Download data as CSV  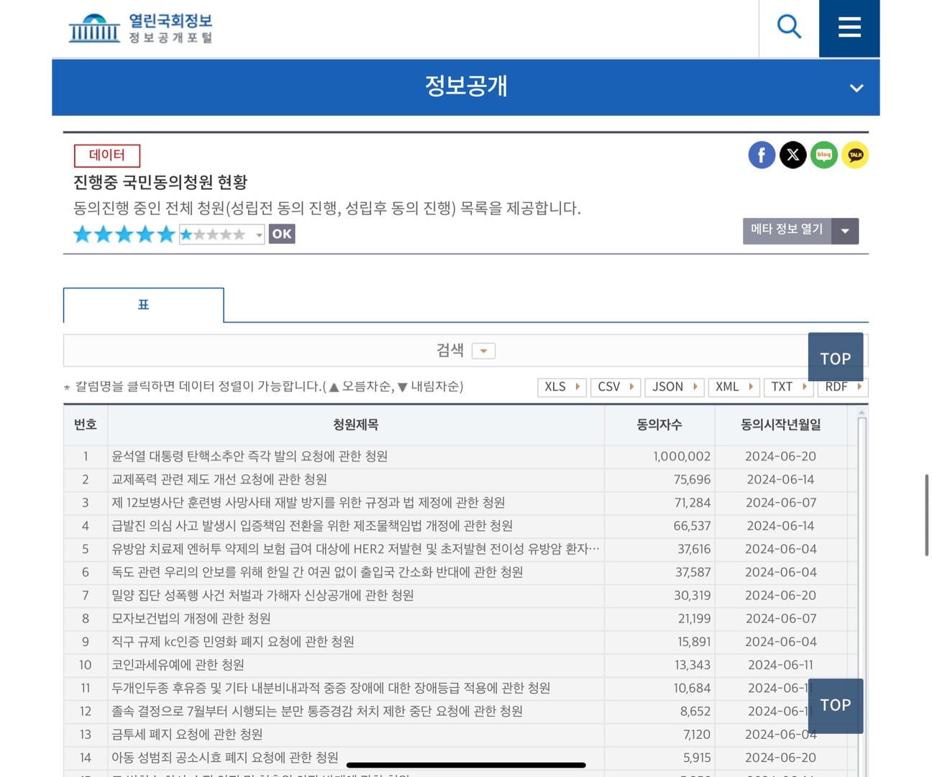tap(616, 387)
